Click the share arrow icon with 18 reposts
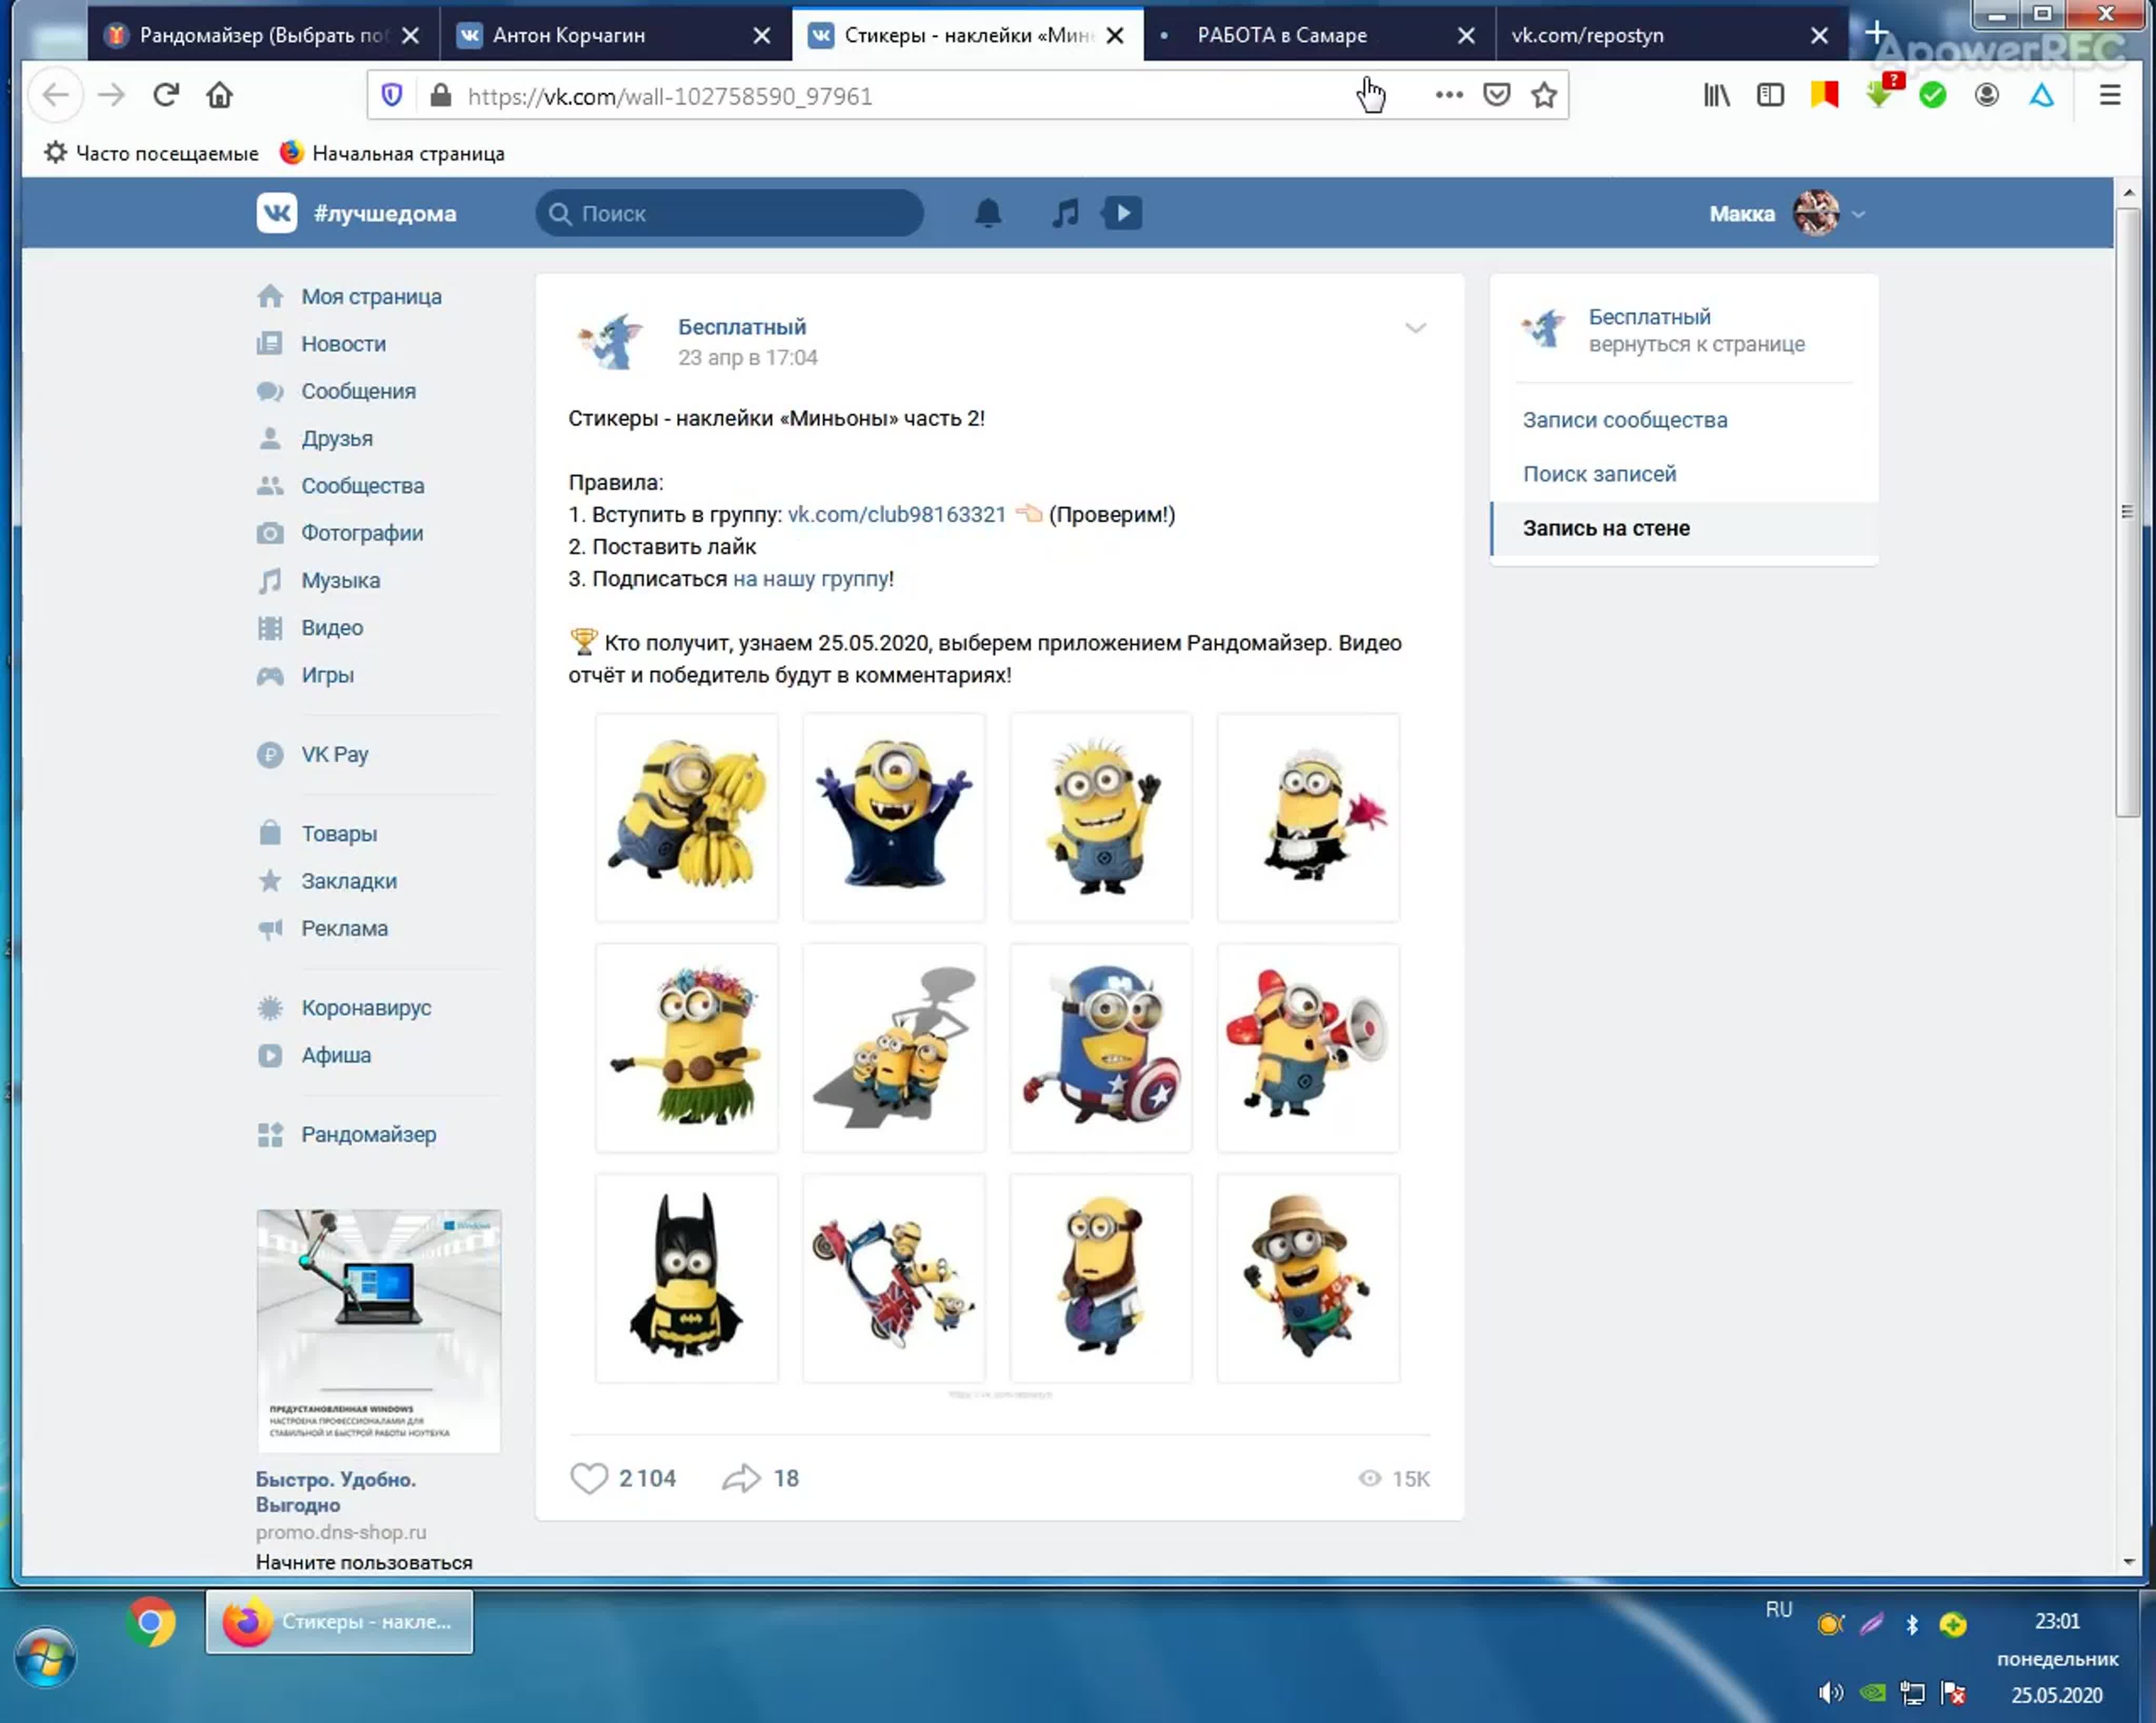The width and height of the screenshot is (2156, 1723). [741, 1478]
